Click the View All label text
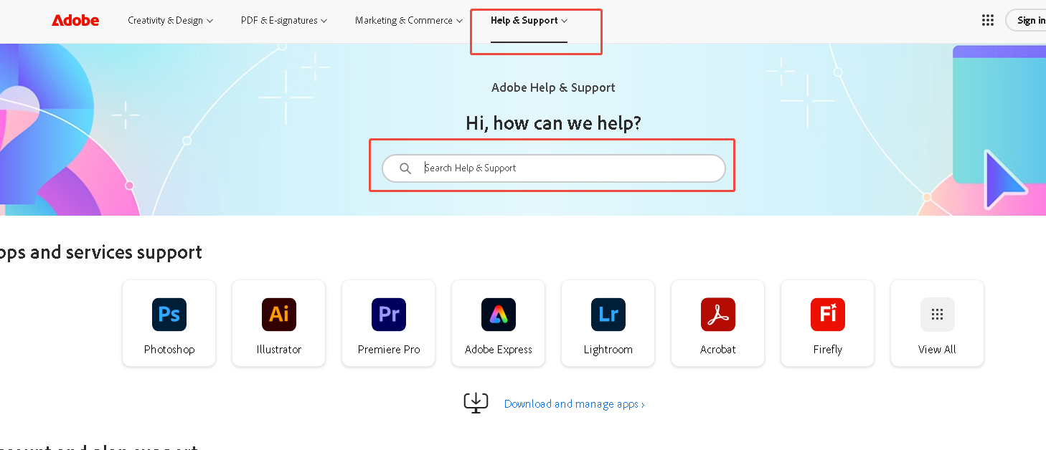This screenshot has height=450, width=1046. pos(938,350)
